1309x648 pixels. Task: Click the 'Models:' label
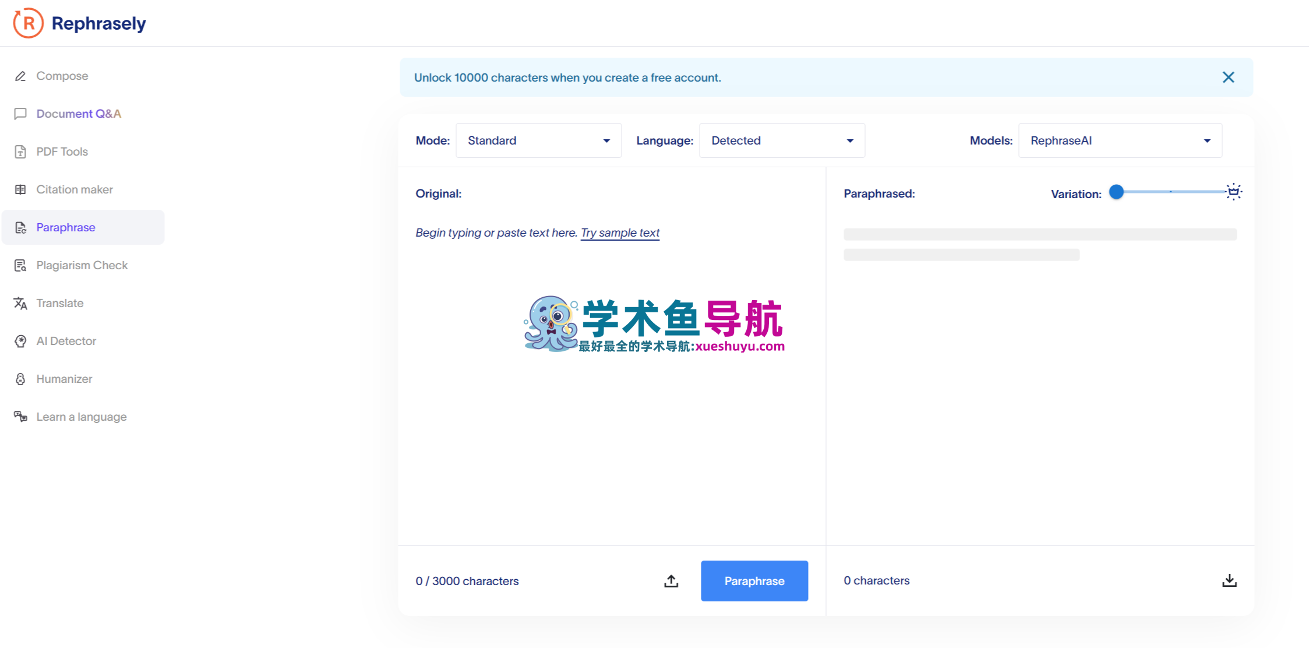(x=991, y=140)
